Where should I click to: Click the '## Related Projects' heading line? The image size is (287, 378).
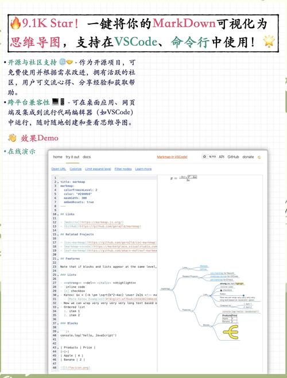77,234
